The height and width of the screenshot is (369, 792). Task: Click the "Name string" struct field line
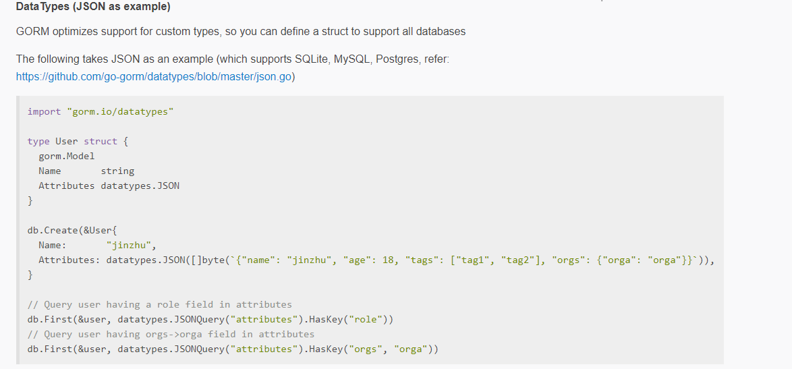click(86, 171)
